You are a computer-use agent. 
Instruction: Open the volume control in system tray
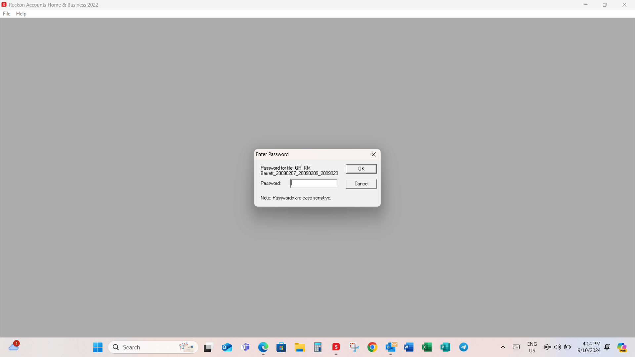[x=558, y=347]
